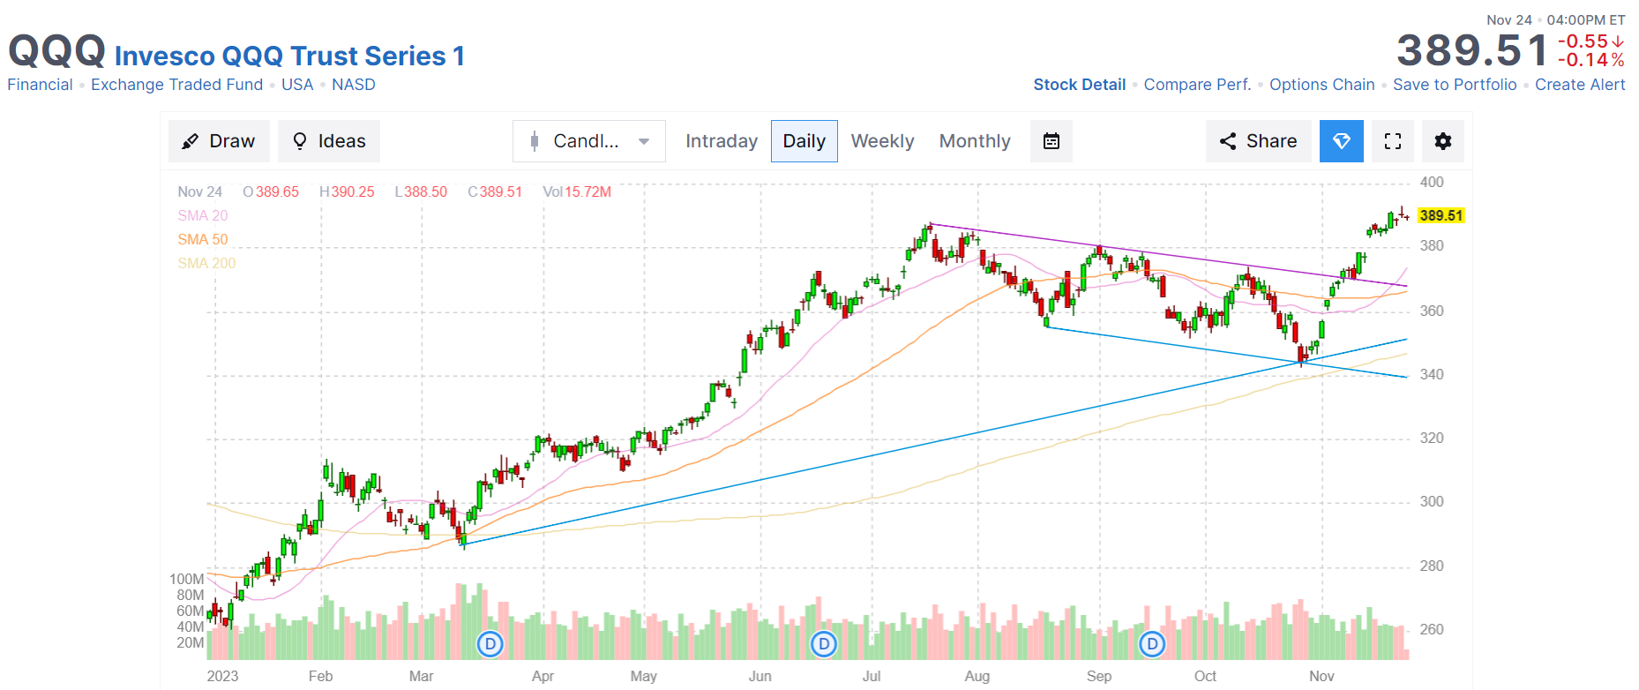Click the SMA 200 indicator label
Viewport: 1639px width, 690px height.
[206, 263]
